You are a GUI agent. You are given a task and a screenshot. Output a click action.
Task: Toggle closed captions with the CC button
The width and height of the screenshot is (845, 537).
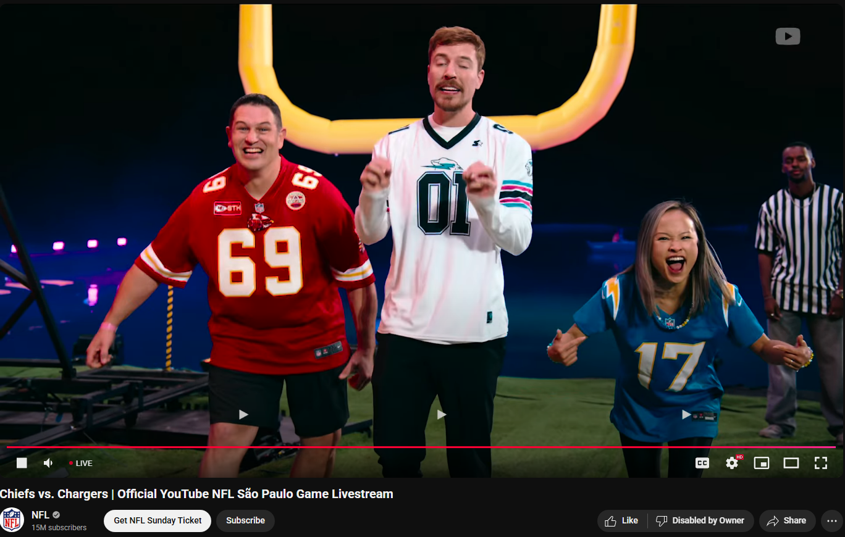[702, 463]
